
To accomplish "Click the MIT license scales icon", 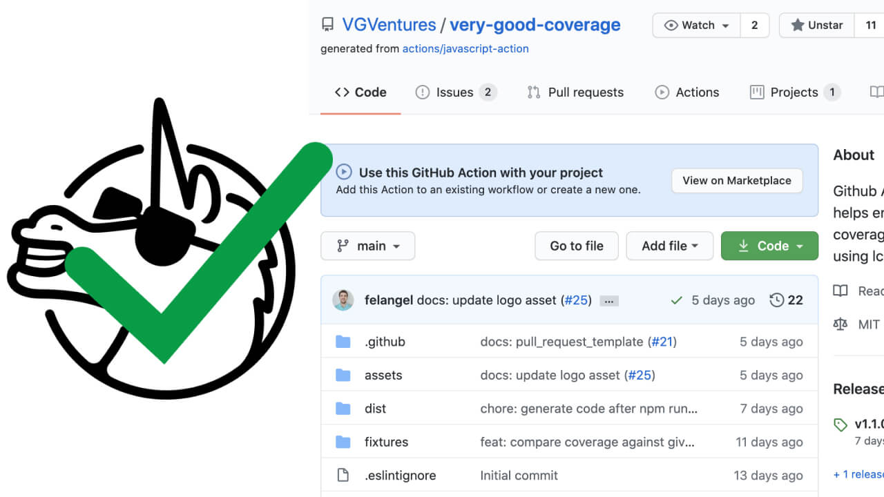I will tap(840, 324).
